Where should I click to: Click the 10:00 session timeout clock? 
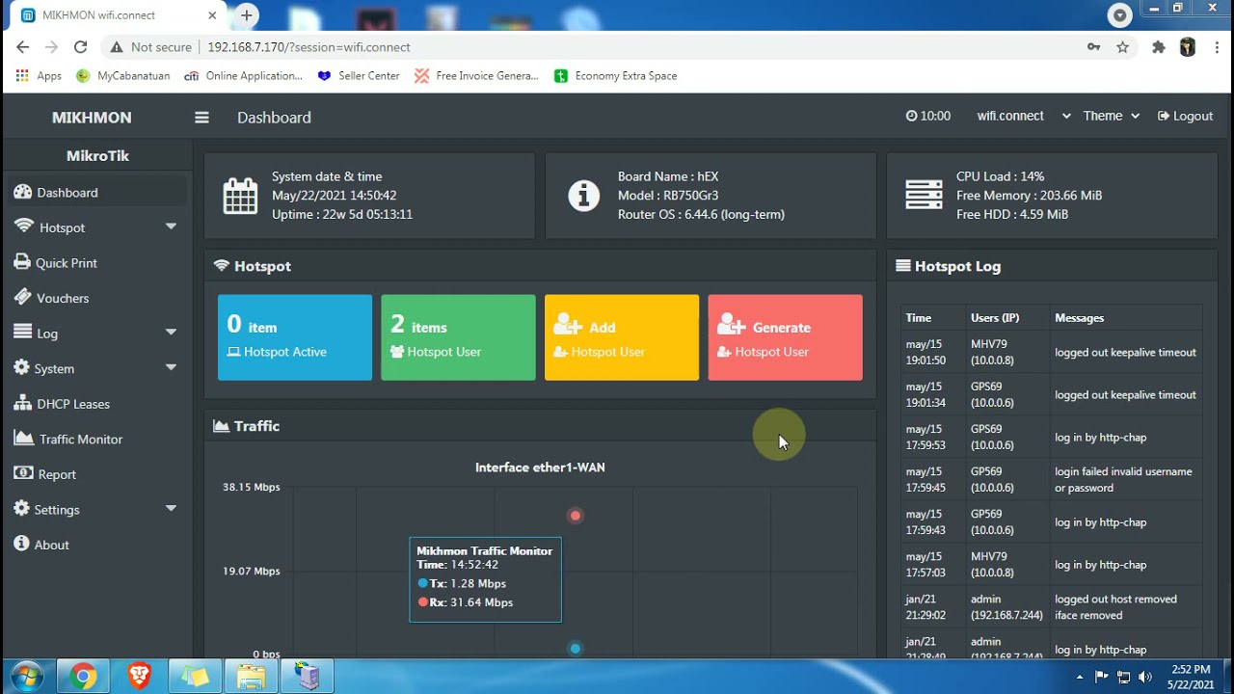click(928, 116)
